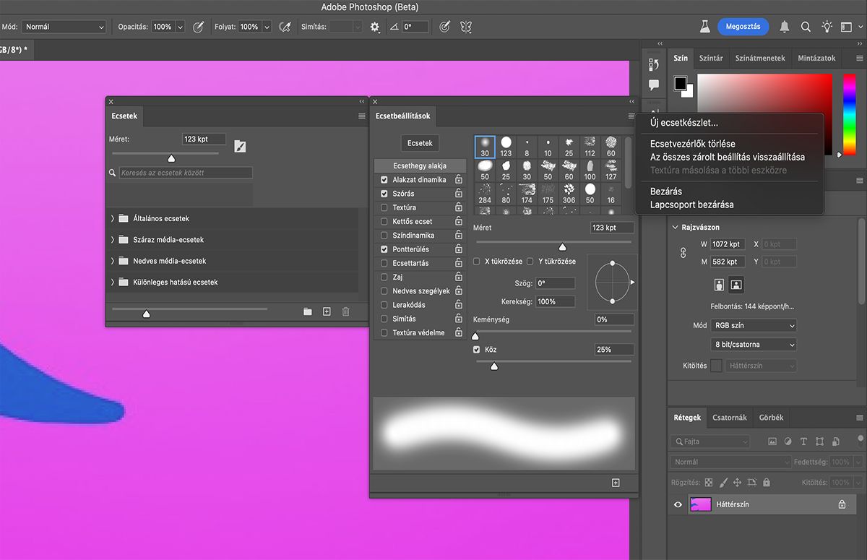Open the search magnifier in top bar
This screenshot has height=560, width=867.
[806, 27]
